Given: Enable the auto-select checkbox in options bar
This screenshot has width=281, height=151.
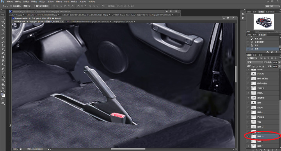Looking at the screenshot, I should (11, 6).
